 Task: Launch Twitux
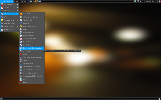(32, 82)
